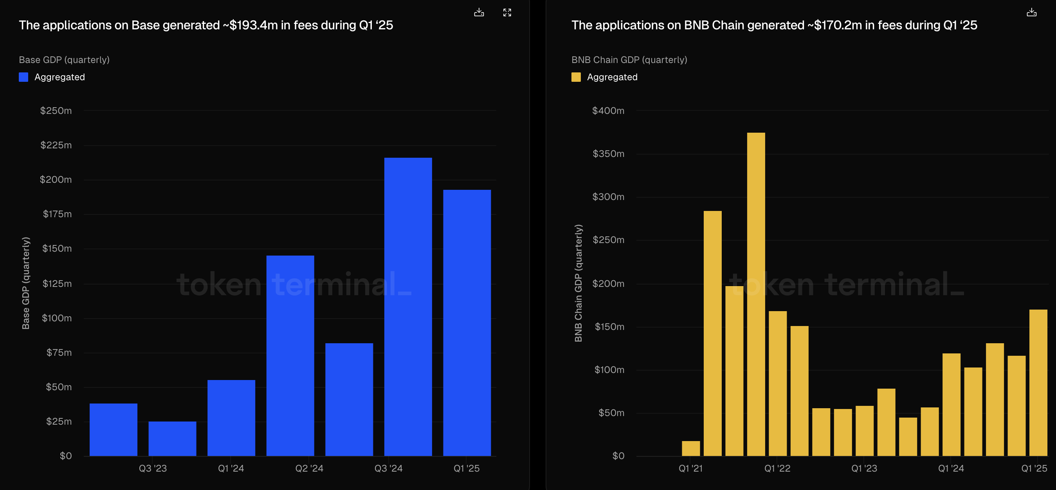Viewport: 1056px width, 490px height.
Task: Expand Base GDP chart to fullscreen
Action: [507, 12]
